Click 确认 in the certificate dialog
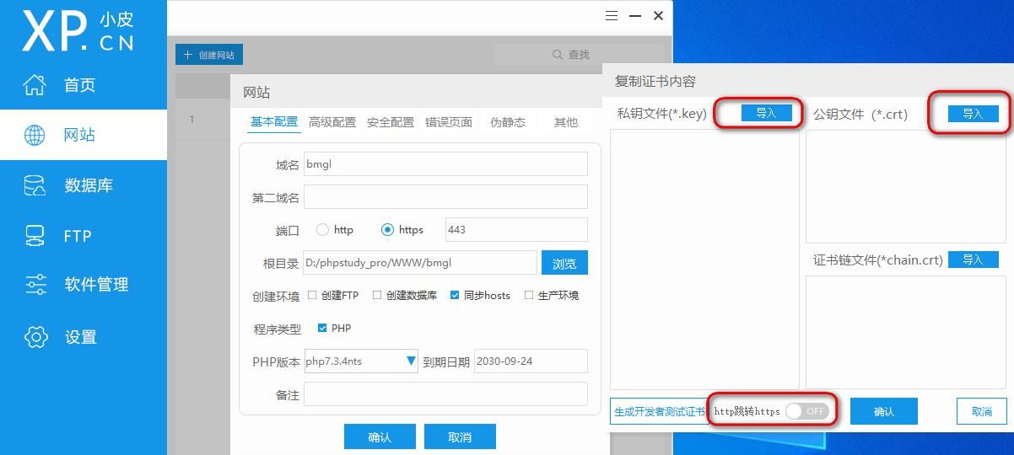Viewport: 1014px width, 455px height. 883,411
